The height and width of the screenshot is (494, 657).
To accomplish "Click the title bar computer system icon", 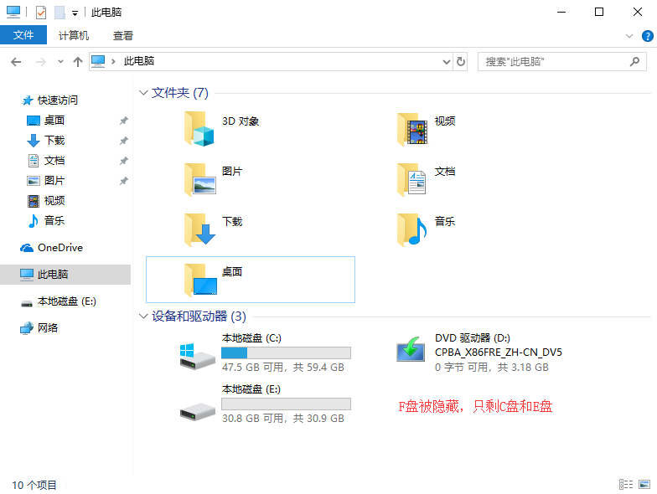I will [x=13, y=12].
